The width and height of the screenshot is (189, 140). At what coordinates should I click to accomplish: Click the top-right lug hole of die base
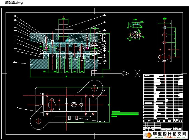(94, 89)
